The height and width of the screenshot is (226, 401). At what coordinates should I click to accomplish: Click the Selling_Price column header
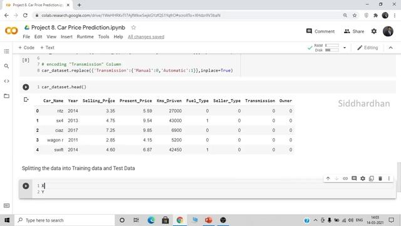coord(99,100)
